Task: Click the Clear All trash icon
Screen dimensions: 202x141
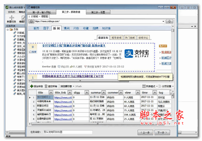Action: [x=46, y=86]
